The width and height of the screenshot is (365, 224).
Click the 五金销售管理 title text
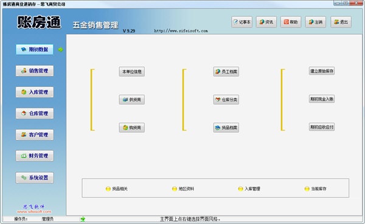(x=96, y=25)
